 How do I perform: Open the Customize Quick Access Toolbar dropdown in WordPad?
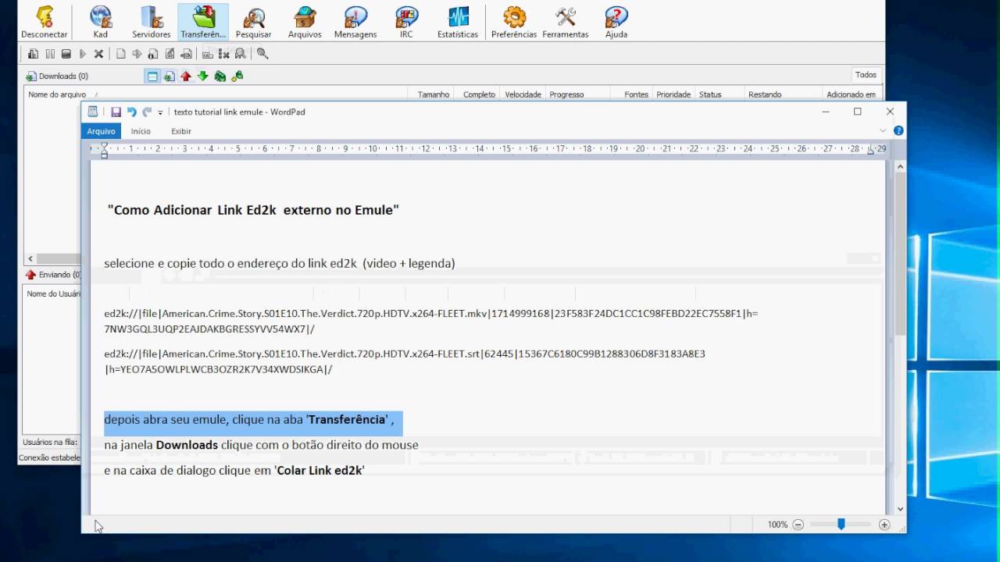[160, 112]
